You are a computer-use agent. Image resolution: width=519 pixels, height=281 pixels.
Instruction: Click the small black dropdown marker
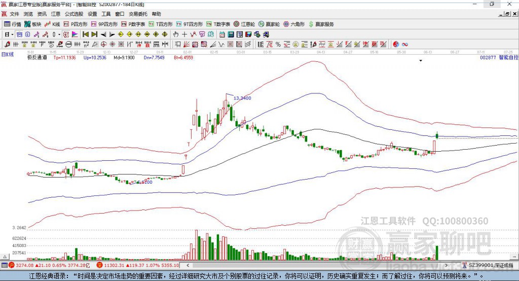421,61
